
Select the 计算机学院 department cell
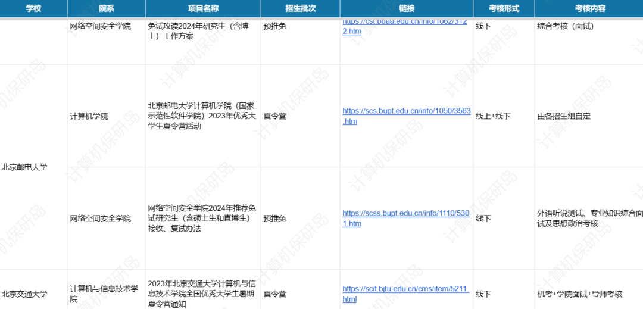(x=106, y=116)
